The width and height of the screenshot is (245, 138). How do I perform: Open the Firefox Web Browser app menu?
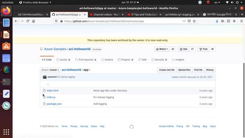tap(35, 2)
